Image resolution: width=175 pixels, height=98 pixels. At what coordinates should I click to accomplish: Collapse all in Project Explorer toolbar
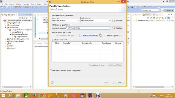point(20,18)
